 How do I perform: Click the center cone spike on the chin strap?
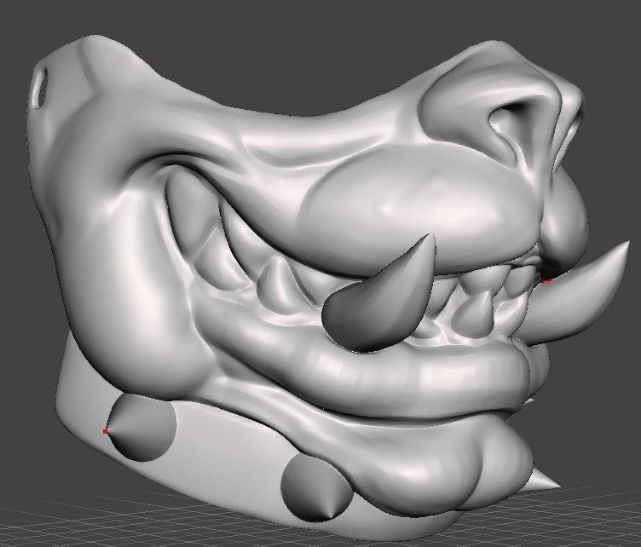[x=318, y=488]
